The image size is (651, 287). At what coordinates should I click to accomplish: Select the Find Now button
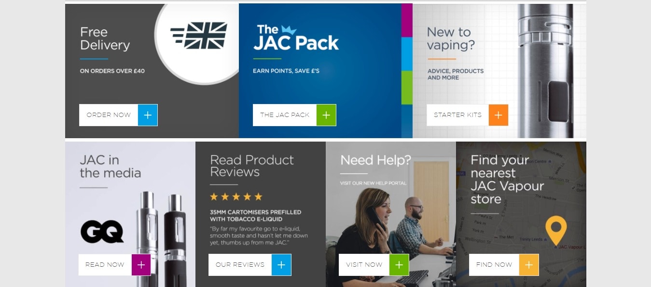pyautogui.click(x=504, y=265)
